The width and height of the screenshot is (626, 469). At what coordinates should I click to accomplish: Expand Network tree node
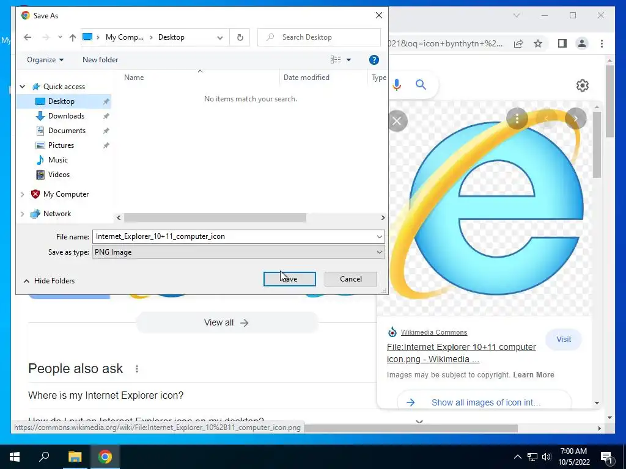(23, 214)
